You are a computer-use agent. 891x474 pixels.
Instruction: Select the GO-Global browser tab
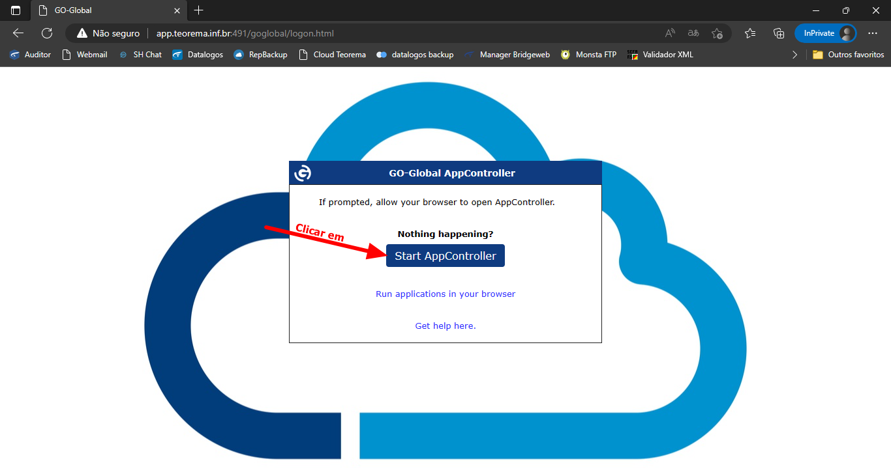pos(108,10)
